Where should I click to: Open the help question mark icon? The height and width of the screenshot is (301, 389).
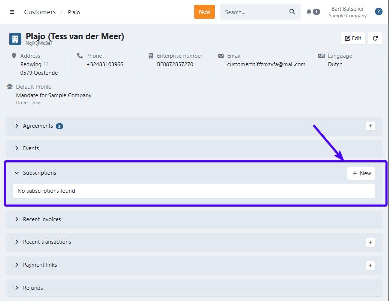pyautogui.click(x=379, y=12)
